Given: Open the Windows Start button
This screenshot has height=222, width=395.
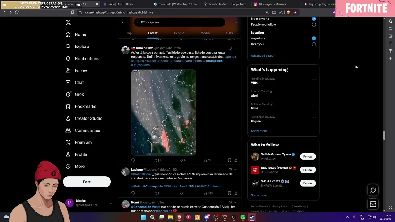Looking at the screenshot, I should point(143,217).
